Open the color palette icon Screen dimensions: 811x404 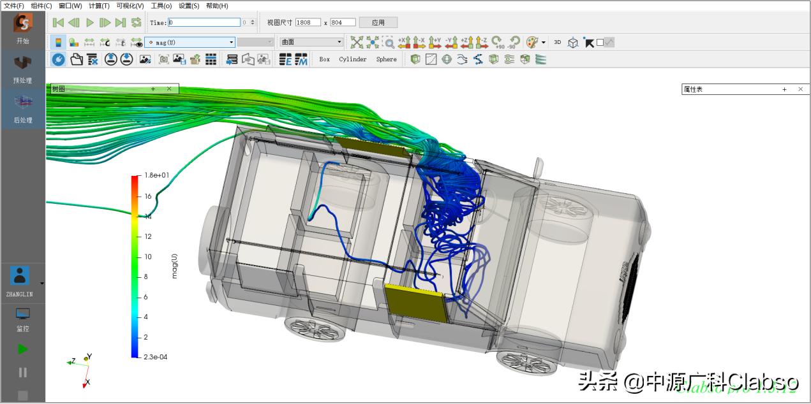532,42
